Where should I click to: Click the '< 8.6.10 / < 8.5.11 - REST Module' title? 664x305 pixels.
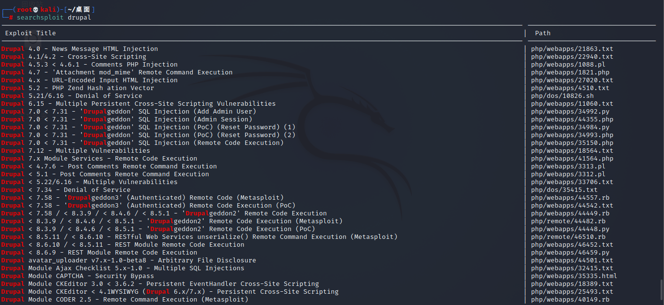click(123, 245)
